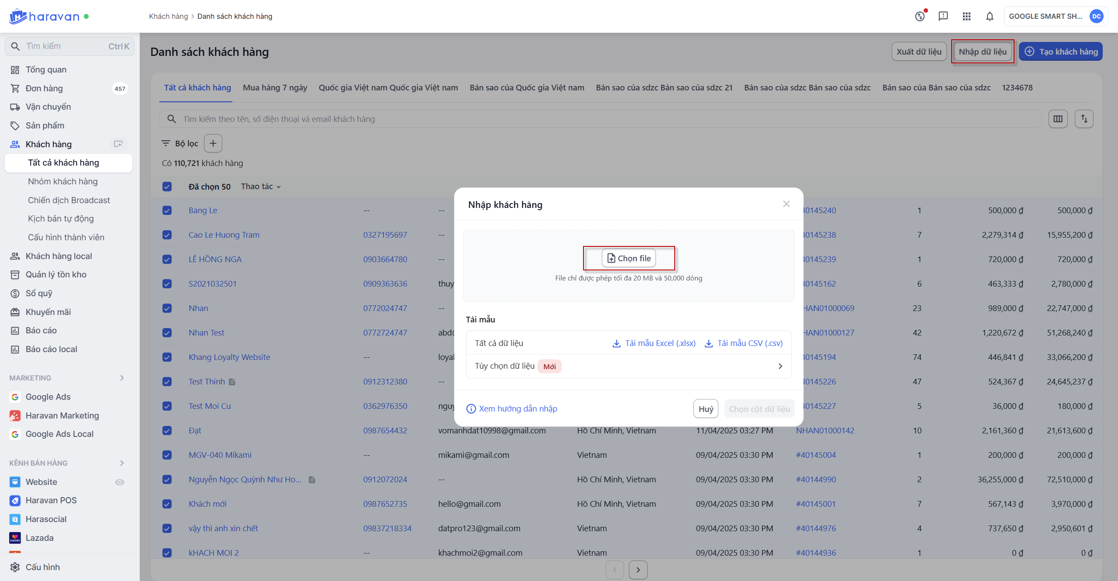Close the Nhập khách hàng dialog

click(786, 204)
